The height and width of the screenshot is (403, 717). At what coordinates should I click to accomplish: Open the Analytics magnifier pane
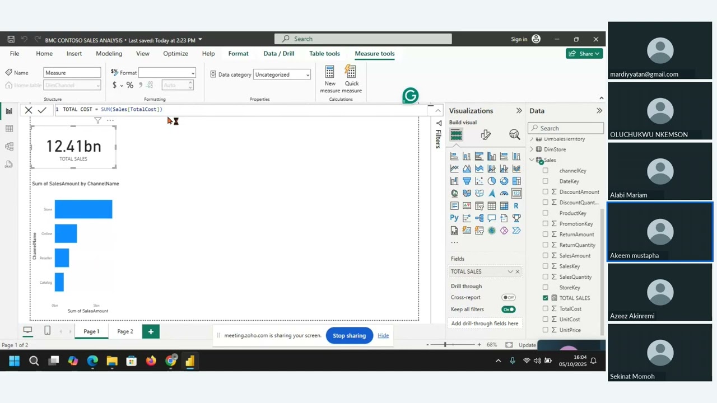[x=514, y=135]
